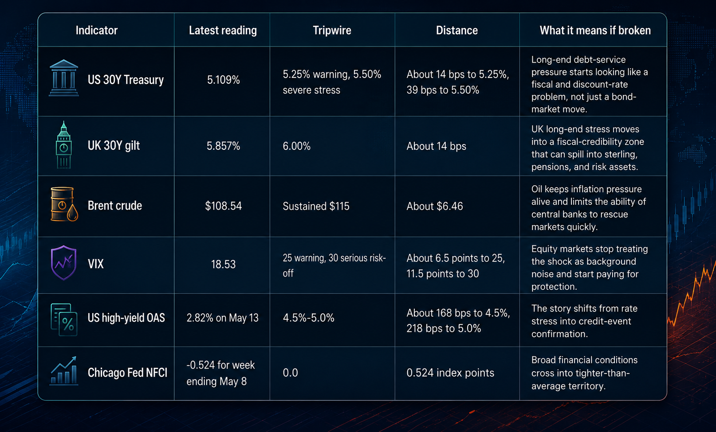Click the About 6.5 points to 25 distance
The width and height of the screenshot is (716, 432).
[x=456, y=266]
